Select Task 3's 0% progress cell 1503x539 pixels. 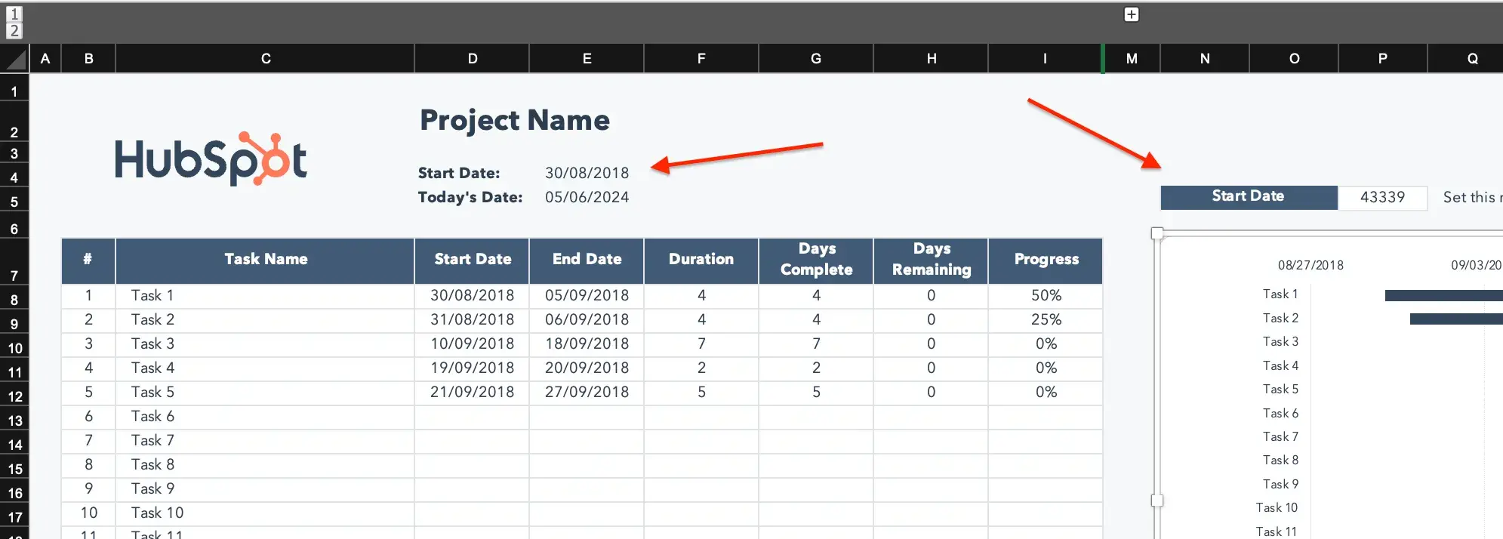[x=1046, y=344]
